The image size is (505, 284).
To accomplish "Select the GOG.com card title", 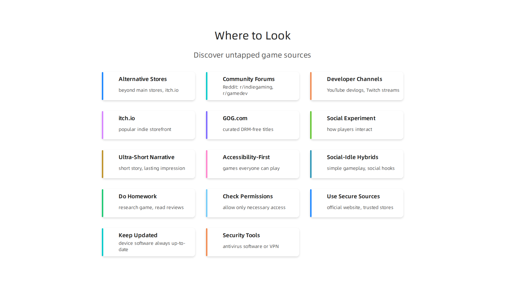I will (235, 118).
